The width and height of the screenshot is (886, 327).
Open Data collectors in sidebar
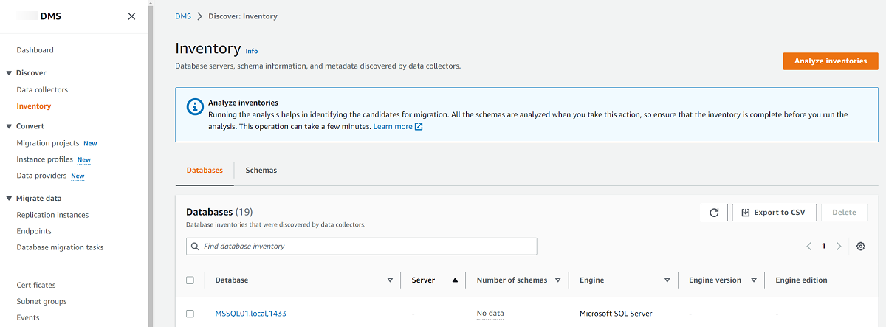click(x=42, y=90)
